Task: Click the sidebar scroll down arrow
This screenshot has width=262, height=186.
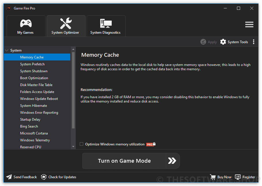Action: [73, 147]
